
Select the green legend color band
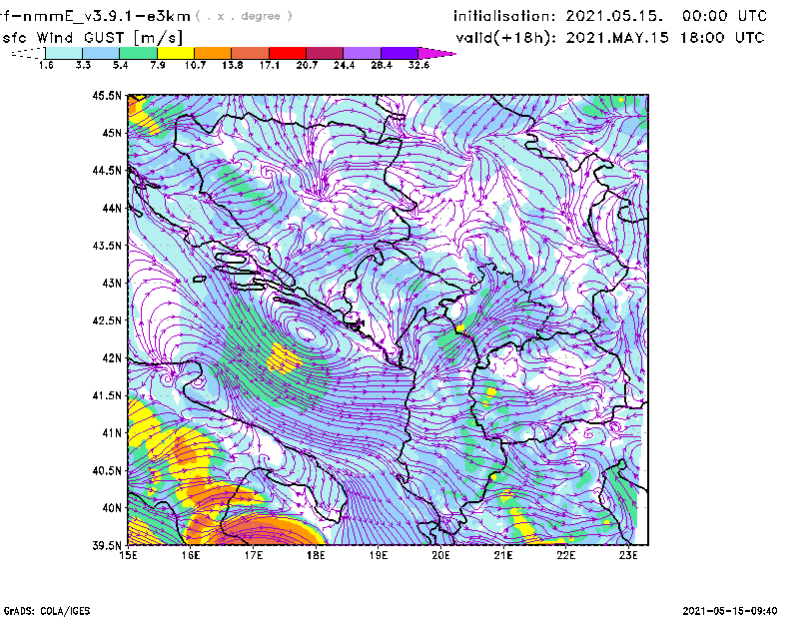coord(138,53)
